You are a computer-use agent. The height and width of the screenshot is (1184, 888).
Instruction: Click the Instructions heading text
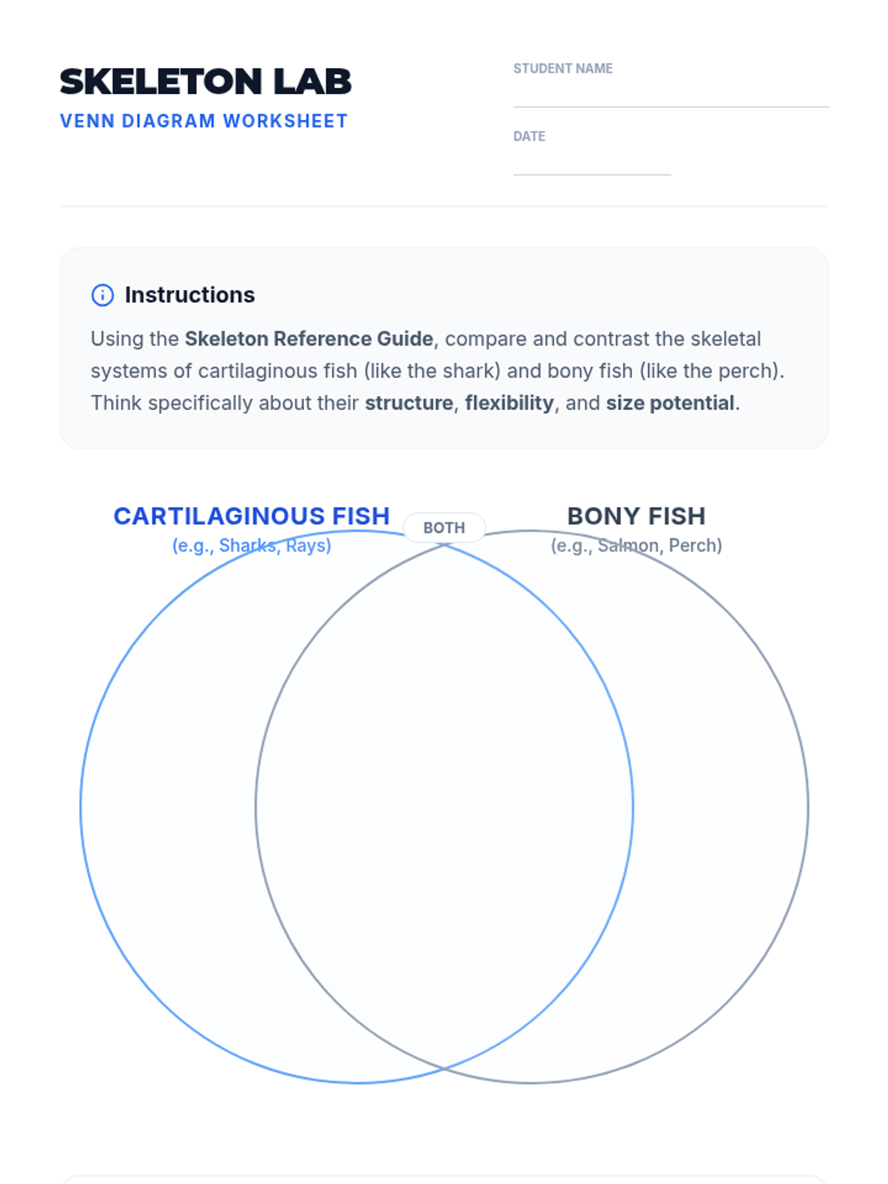(x=189, y=295)
